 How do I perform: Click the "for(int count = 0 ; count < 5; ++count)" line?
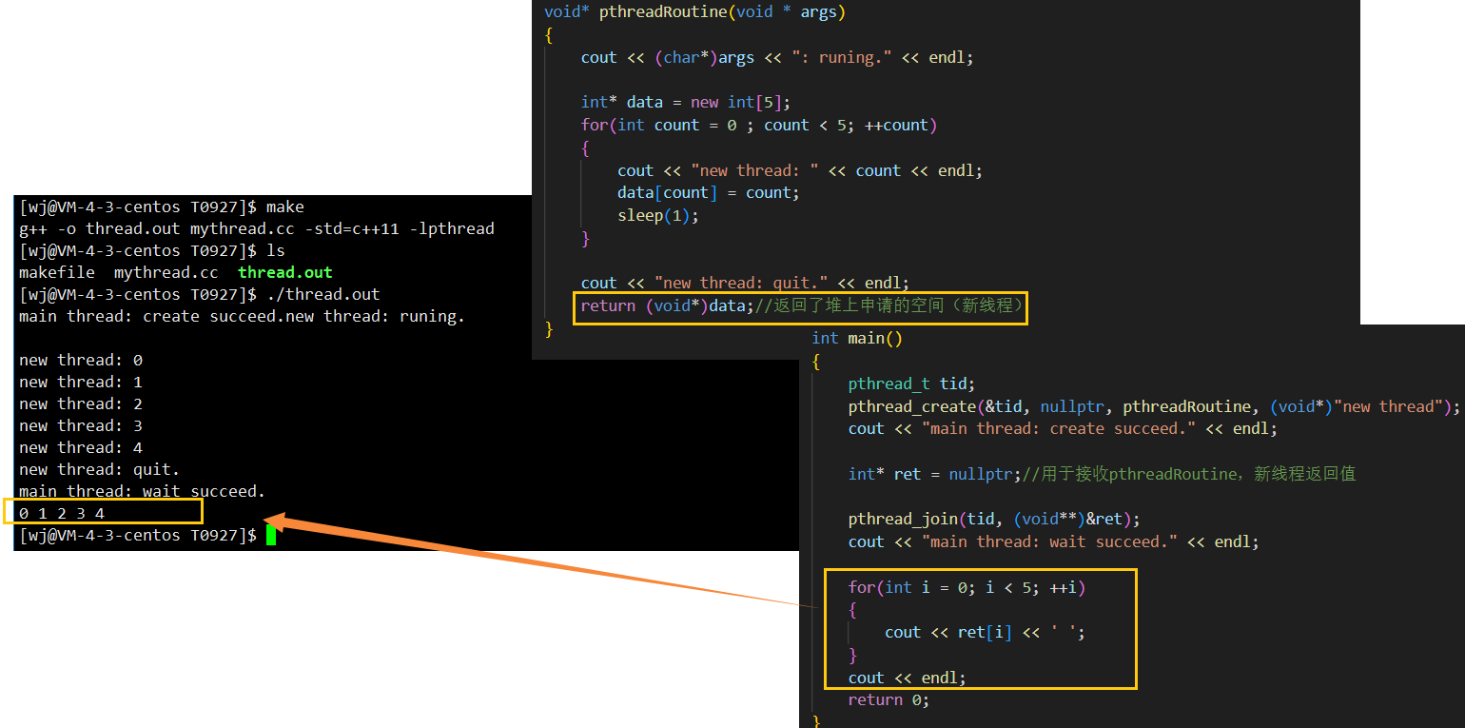pos(759,126)
